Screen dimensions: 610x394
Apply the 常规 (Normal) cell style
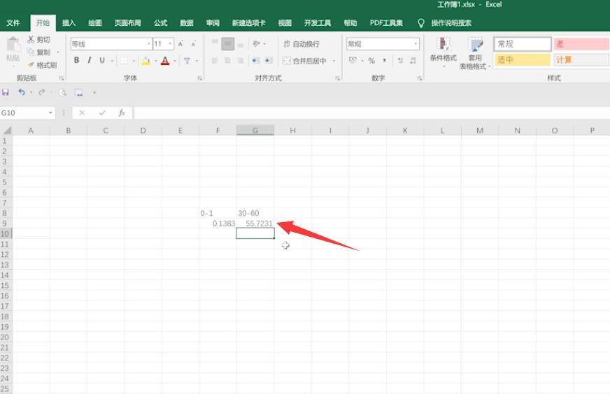(x=523, y=44)
